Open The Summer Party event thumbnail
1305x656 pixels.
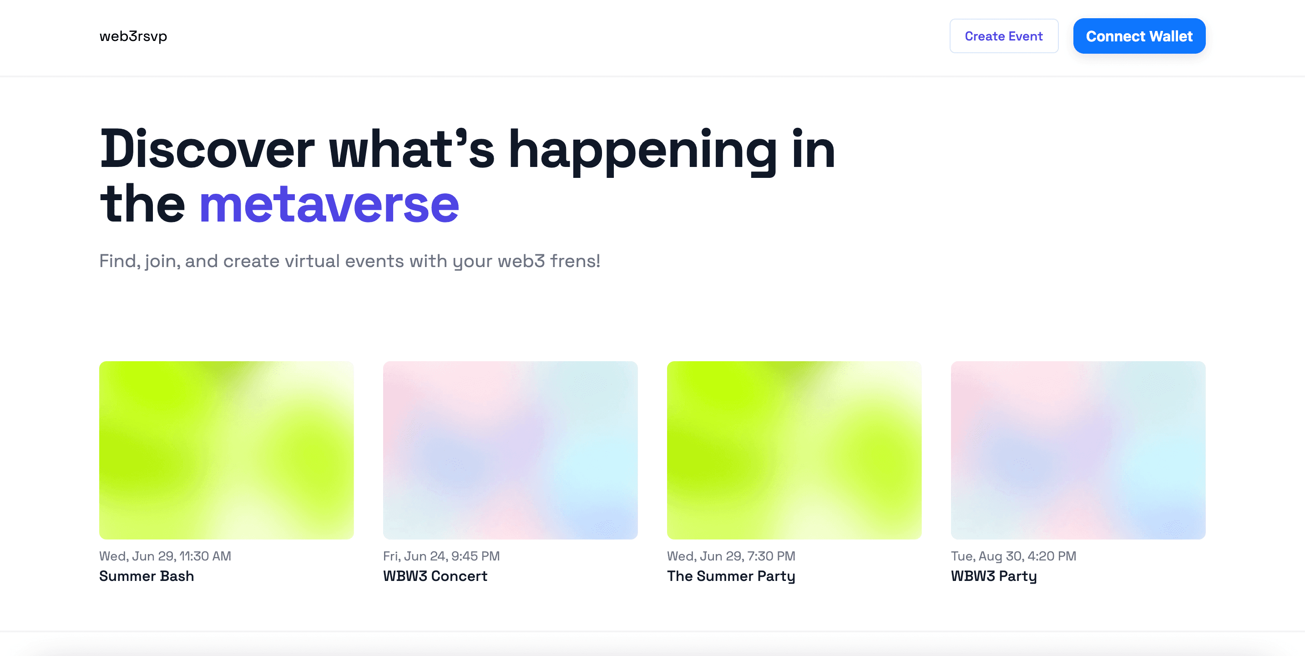tap(794, 450)
